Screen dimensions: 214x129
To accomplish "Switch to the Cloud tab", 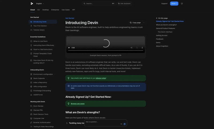I will pyautogui.click(x=32, y=10).
